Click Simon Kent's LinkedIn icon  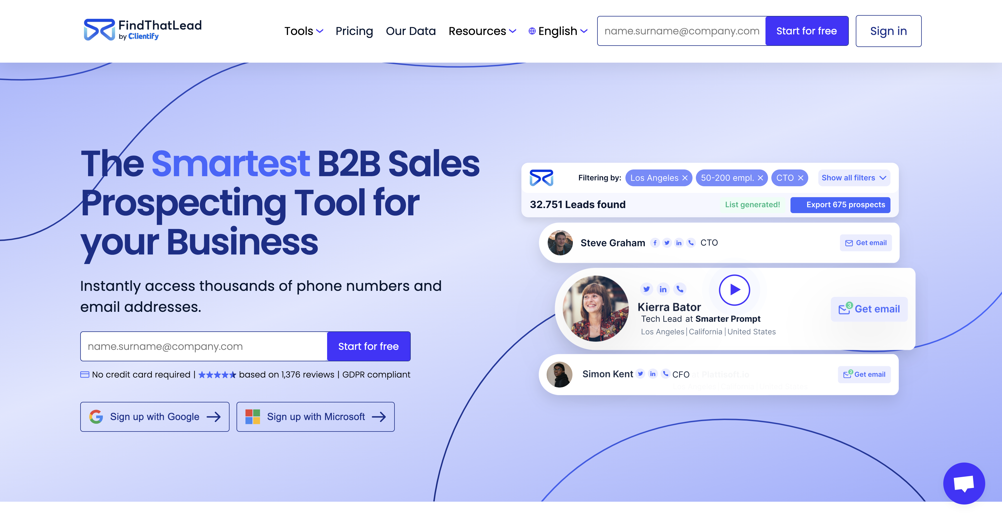653,374
